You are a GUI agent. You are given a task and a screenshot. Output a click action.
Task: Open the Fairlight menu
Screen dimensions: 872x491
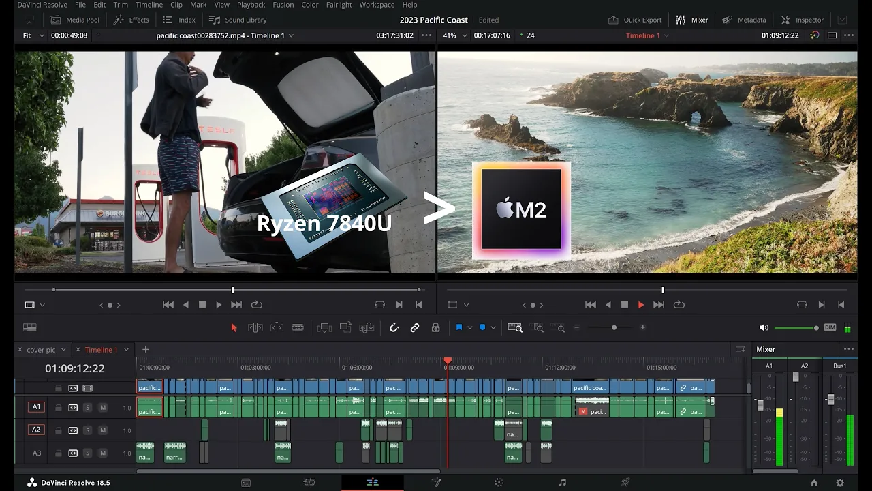pos(339,5)
